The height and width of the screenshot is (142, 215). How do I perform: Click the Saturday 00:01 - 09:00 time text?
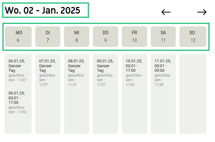(162, 68)
